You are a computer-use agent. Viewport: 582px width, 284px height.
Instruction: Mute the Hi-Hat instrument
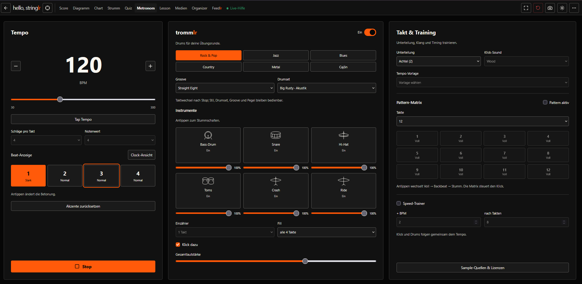pos(344,145)
